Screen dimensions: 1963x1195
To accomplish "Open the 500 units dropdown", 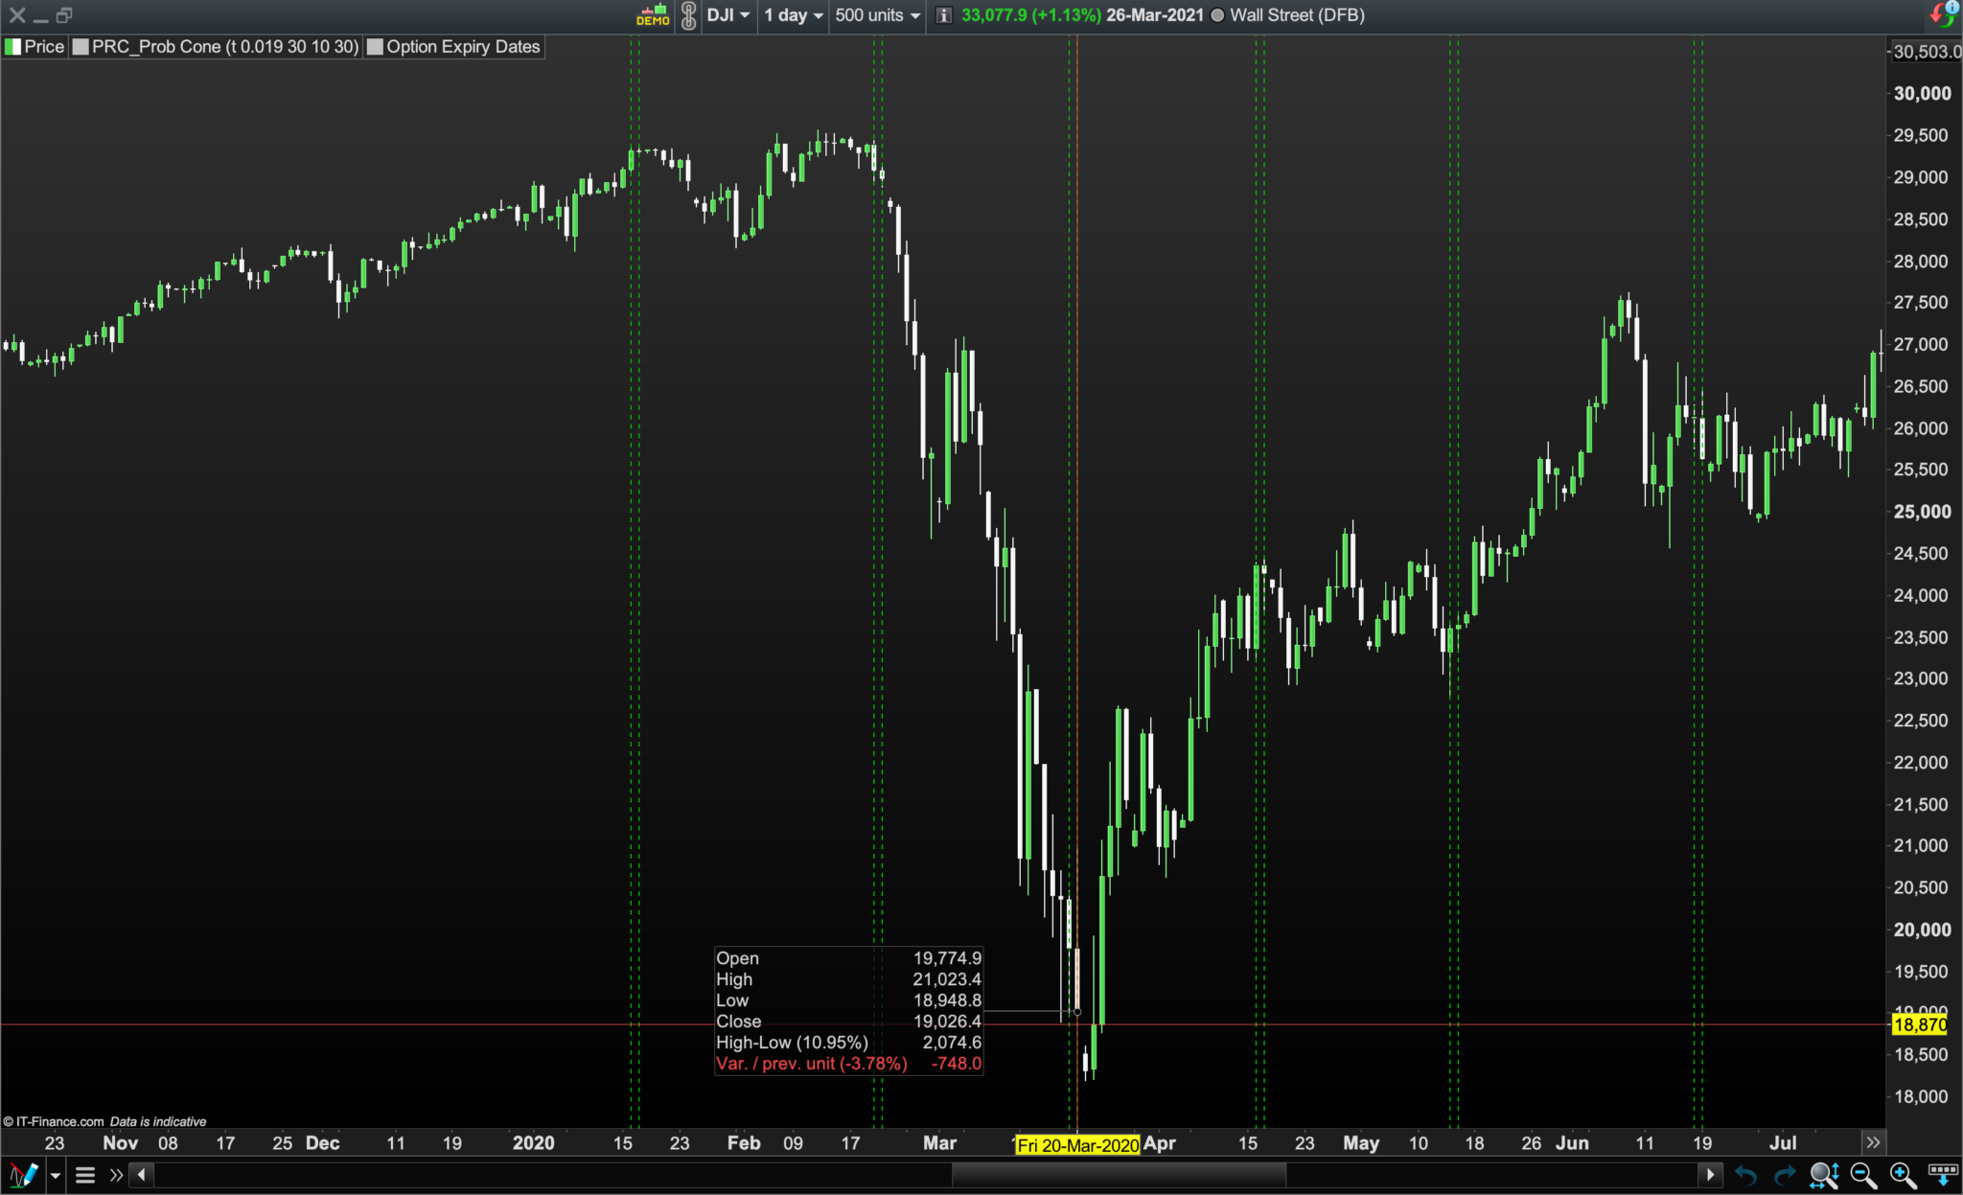I will (876, 15).
